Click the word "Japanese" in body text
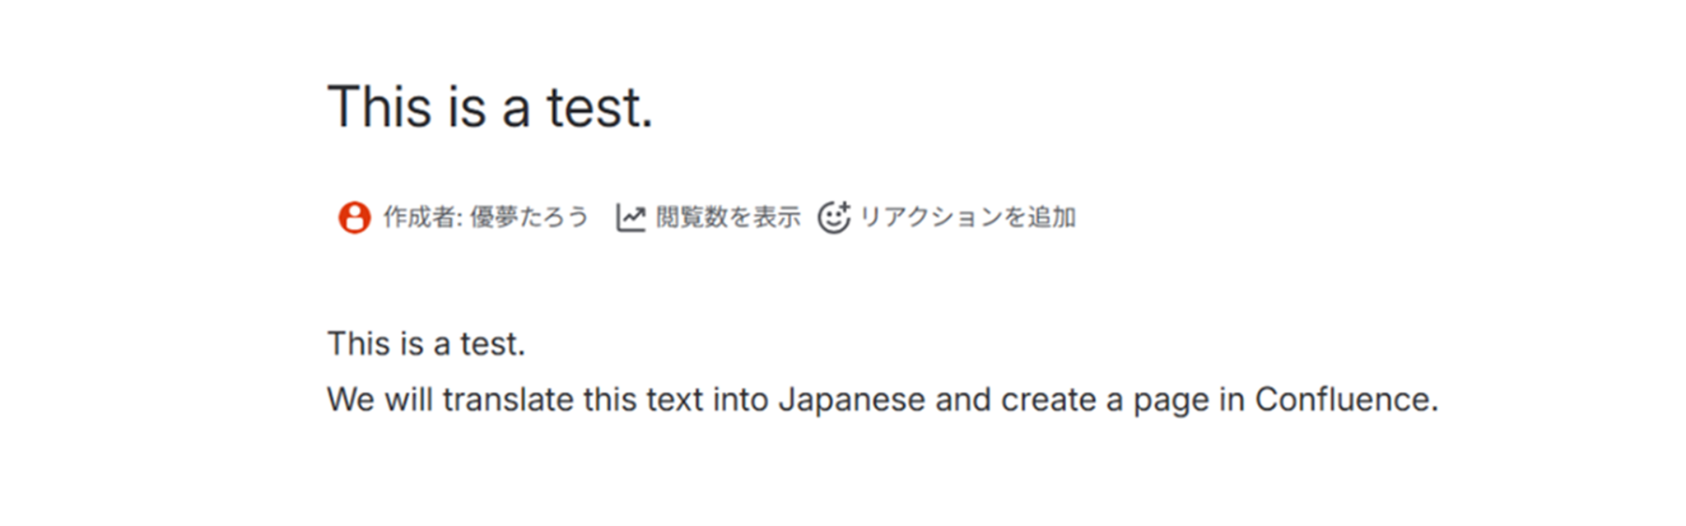 [x=851, y=400]
